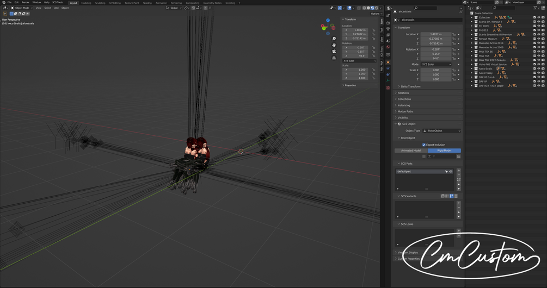The height and width of the screenshot is (288, 547).
Task: Toggle pin icon in Properties editor header
Action: click(x=461, y=11)
